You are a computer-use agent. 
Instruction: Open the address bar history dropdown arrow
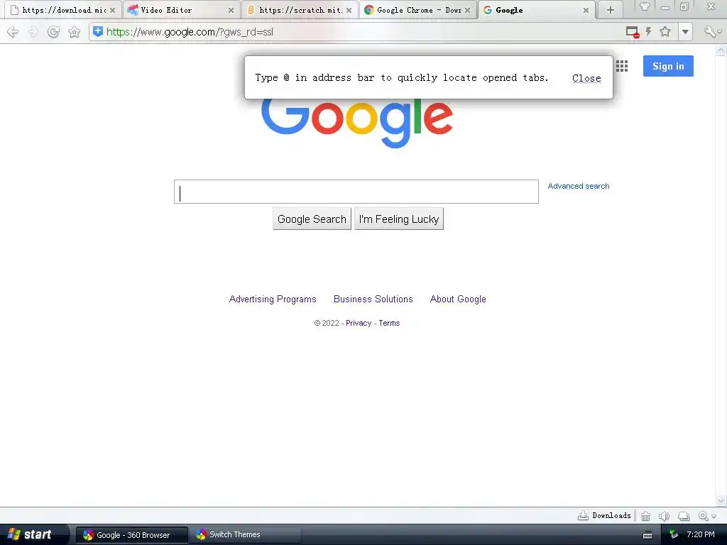tap(685, 32)
